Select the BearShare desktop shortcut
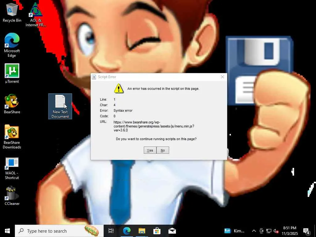This screenshot has width=316, height=237. coord(12,104)
